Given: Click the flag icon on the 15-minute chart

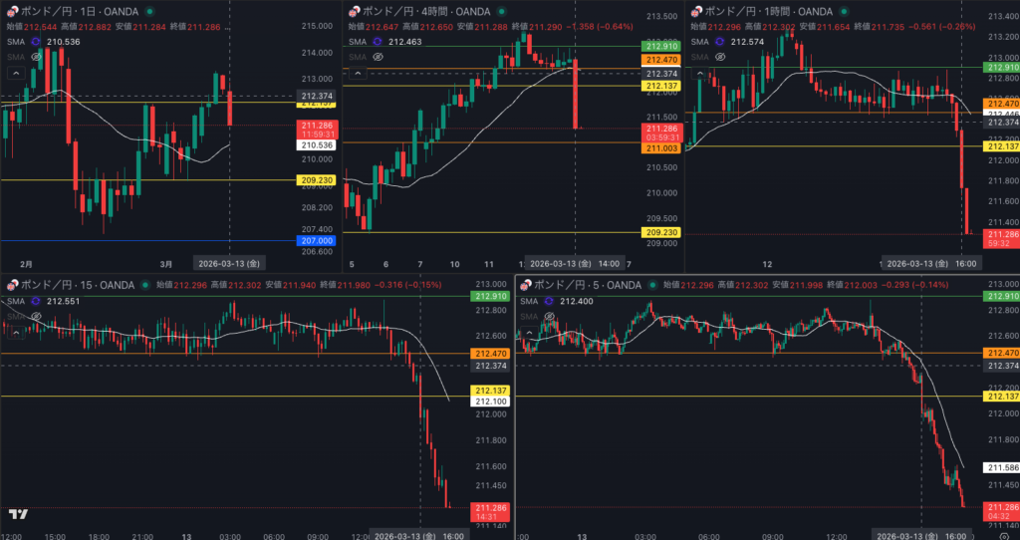Looking at the screenshot, I should pos(12,285).
